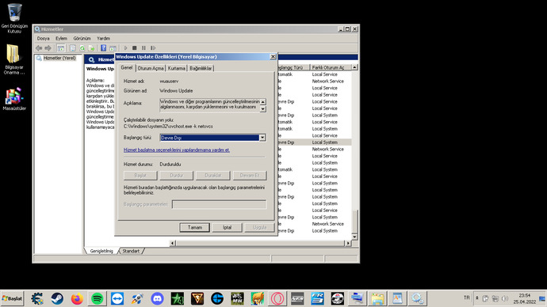
Task: Click the taskbar clock showing 23:54
Action: coord(524,298)
